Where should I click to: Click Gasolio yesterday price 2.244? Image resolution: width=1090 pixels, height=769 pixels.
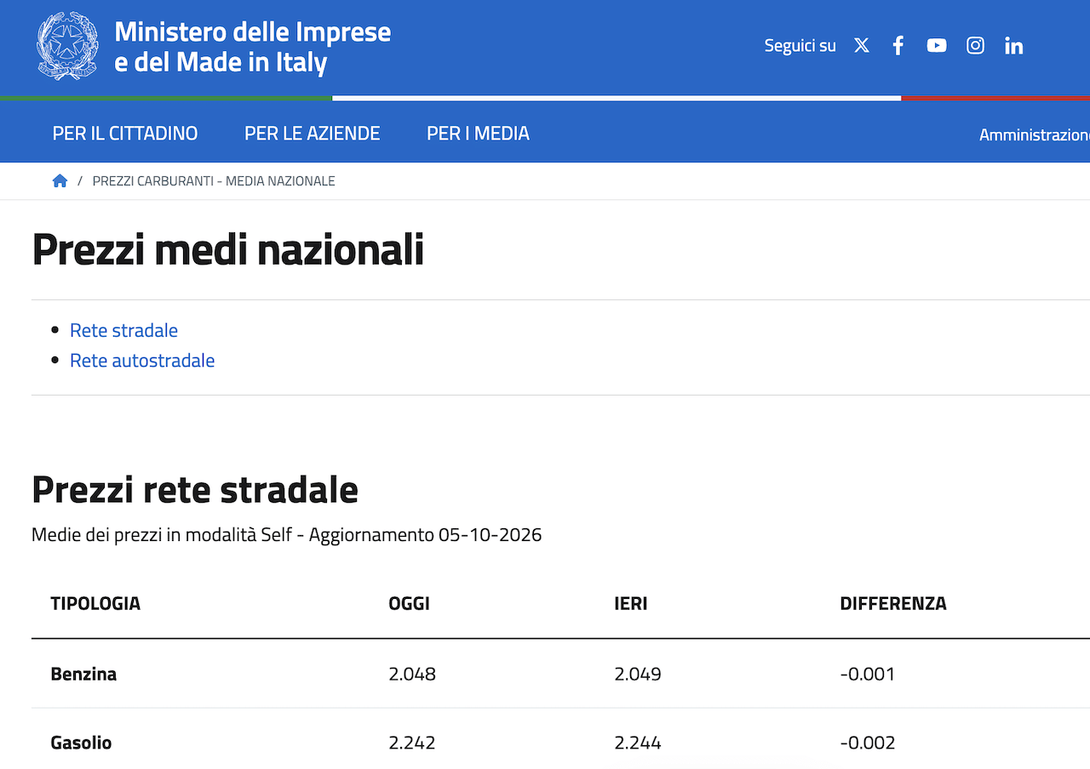[638, 743]
